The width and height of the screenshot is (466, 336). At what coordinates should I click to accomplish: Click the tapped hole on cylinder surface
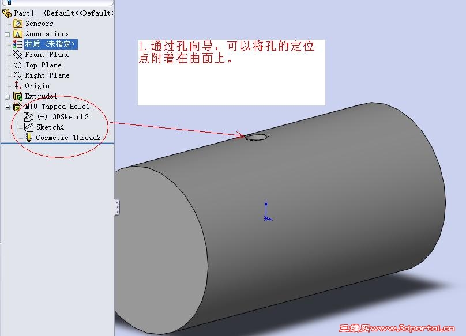[256, 137]
